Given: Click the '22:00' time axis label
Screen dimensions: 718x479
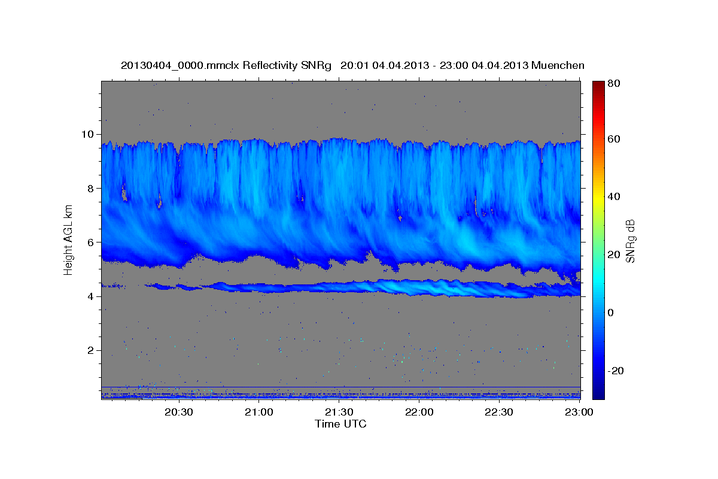Looking at the screenshot, I should [x=419, y=412].
